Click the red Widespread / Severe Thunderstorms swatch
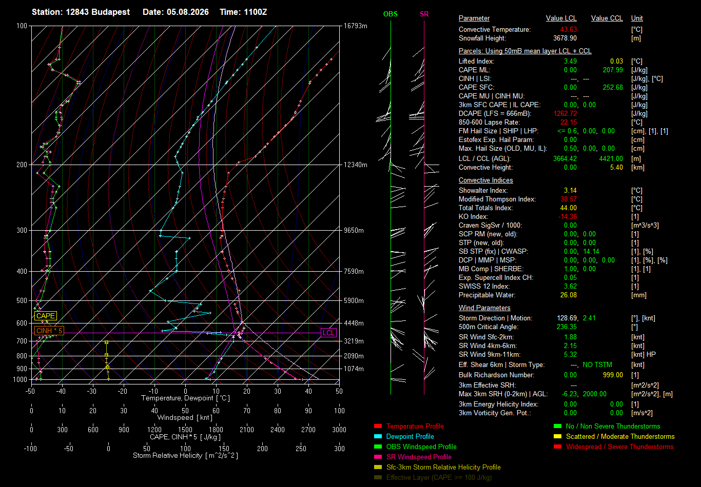701x487 pixels. point(558,447)
